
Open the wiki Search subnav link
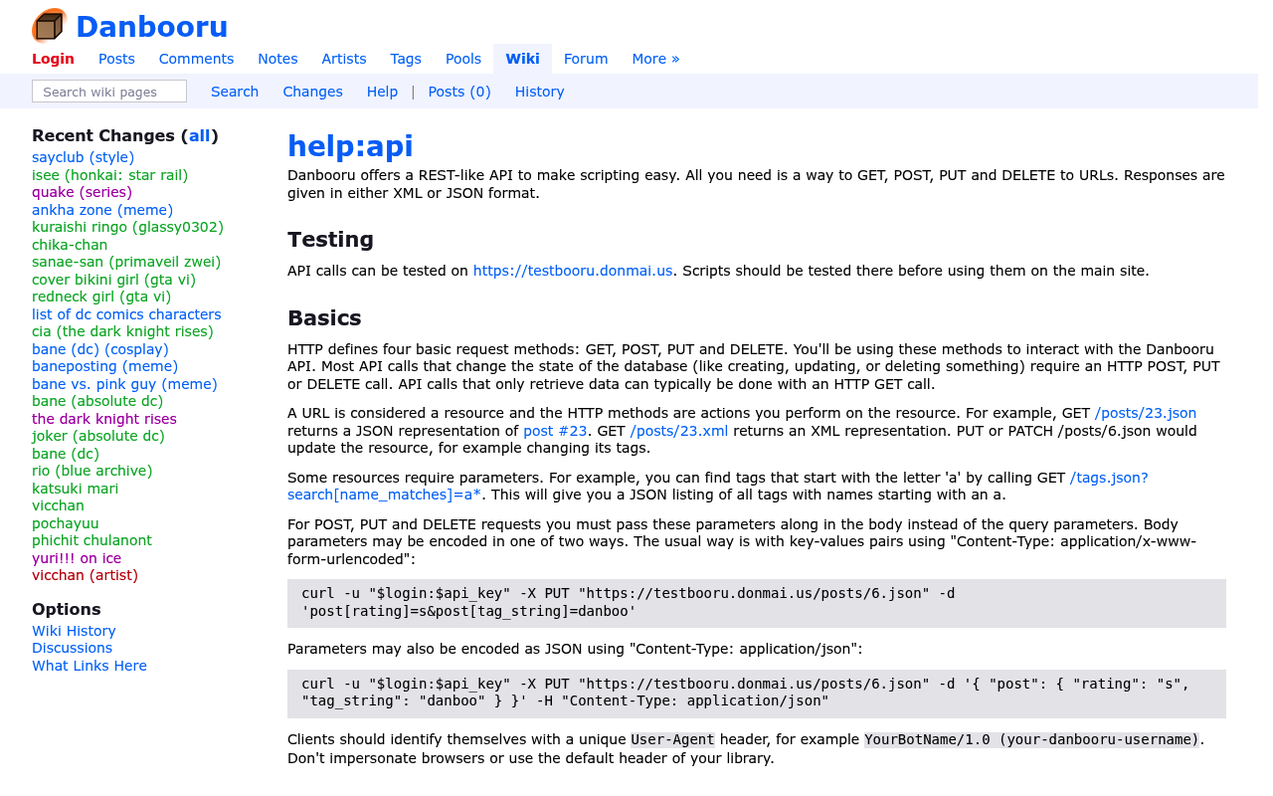(x=235, y=92)
